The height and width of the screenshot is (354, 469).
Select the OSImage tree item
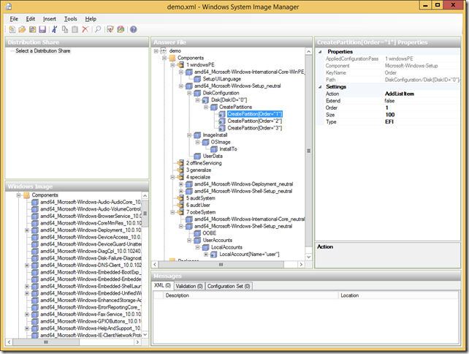click(x=221, y=142)
